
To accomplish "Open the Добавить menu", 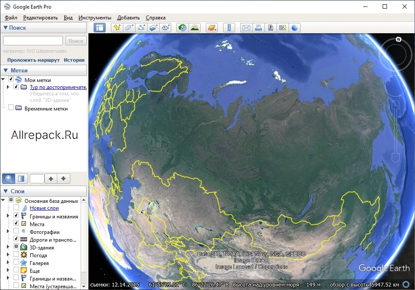I will (x=129, y=18).
